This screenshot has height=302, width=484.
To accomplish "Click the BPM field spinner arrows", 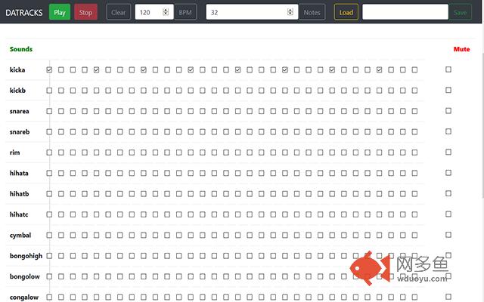I will [x=166, y=12].
